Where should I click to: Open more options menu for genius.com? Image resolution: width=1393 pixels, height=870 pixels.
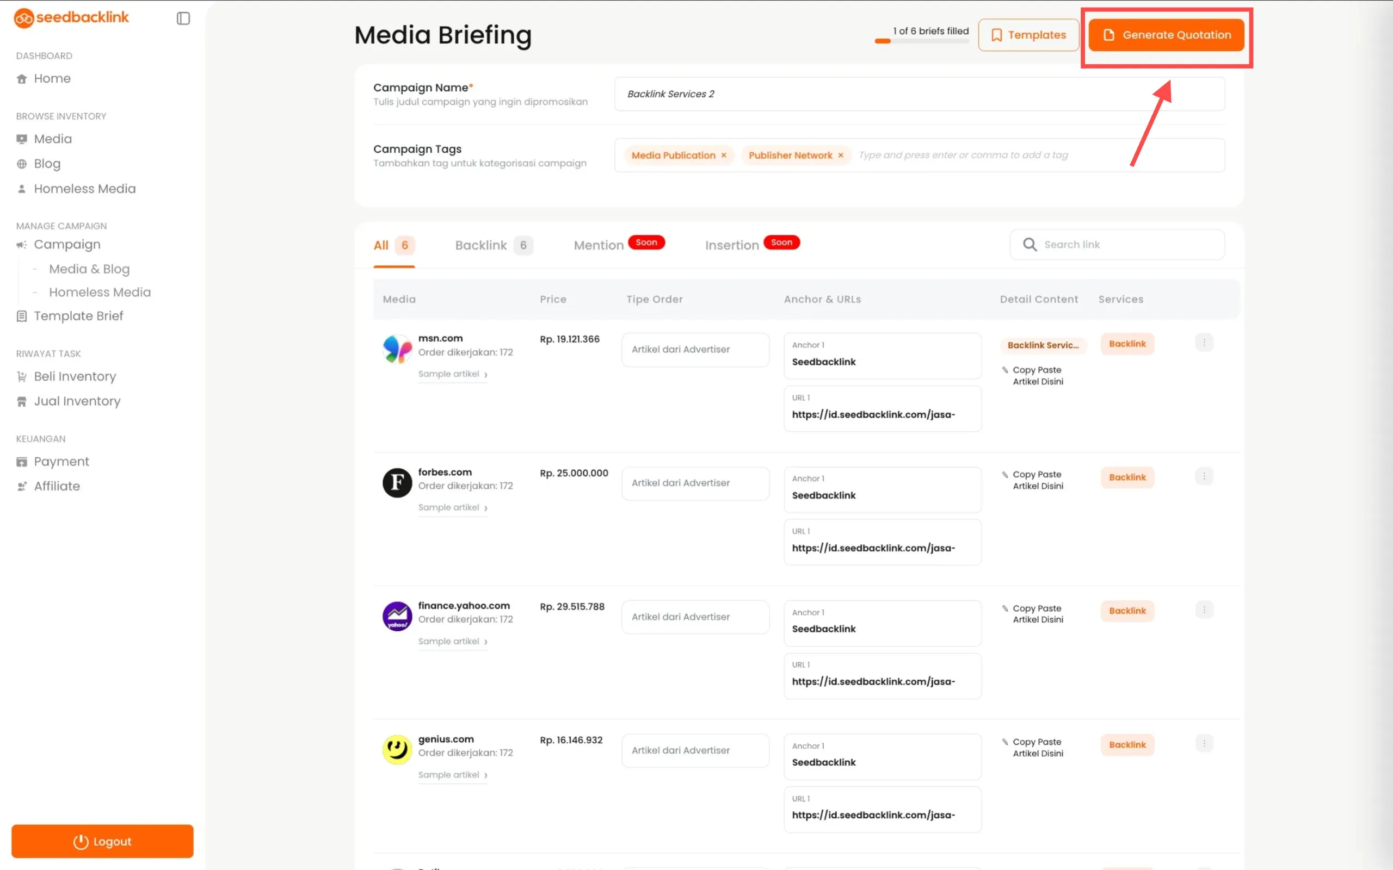point(1204,743)
